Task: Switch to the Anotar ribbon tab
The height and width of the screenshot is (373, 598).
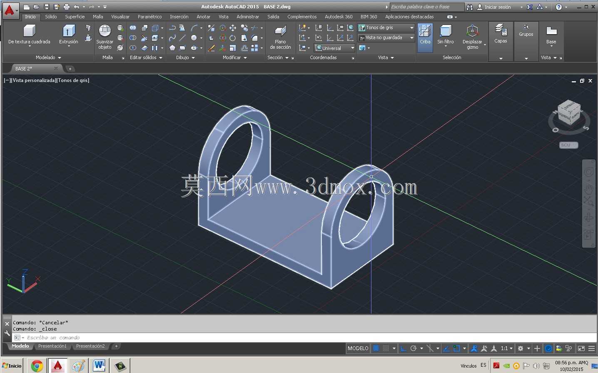Action: point(203,17)
